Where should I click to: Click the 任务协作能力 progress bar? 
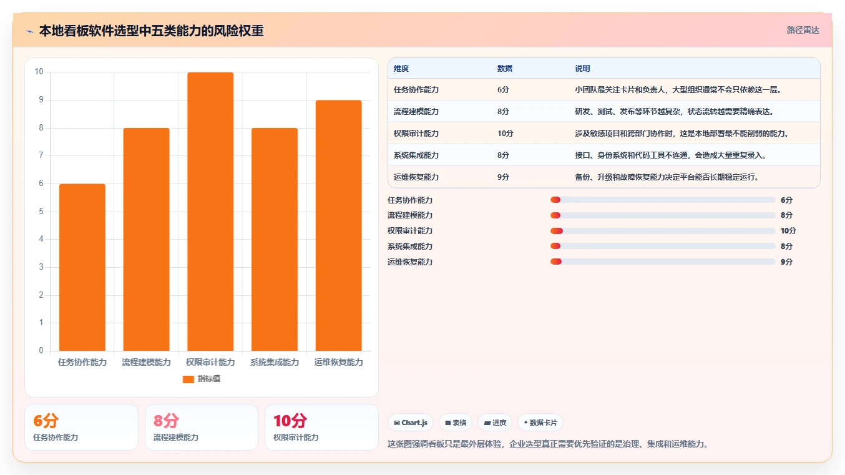pyautogui.click(x=663, y=200)
